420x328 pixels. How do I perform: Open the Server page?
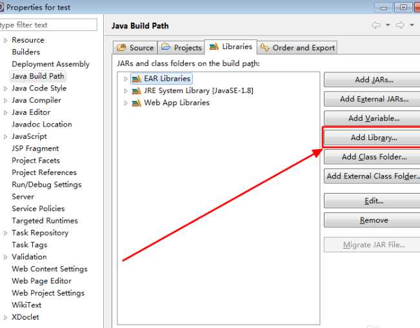(x=23, y=197)
